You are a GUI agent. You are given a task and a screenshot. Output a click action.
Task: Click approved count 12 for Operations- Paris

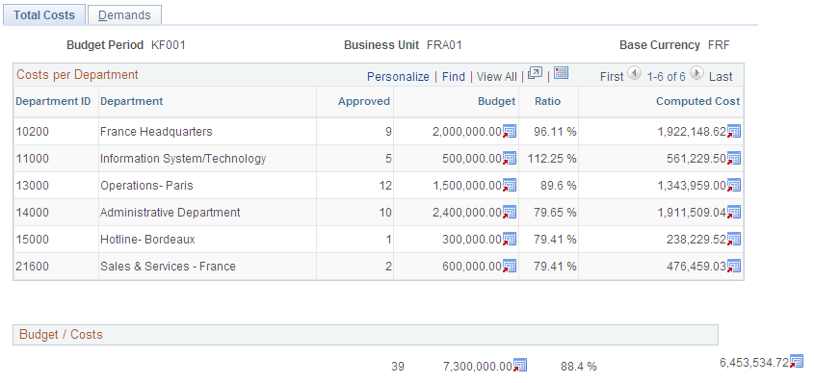point(385,186)
